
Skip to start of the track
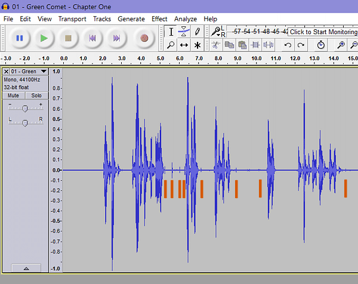click(x=93, y=38)
